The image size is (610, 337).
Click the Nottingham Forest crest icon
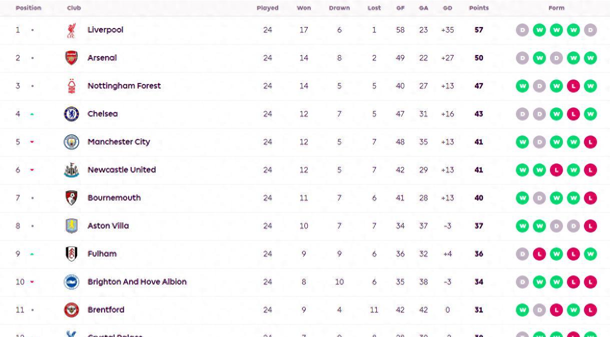pos(72,86)
